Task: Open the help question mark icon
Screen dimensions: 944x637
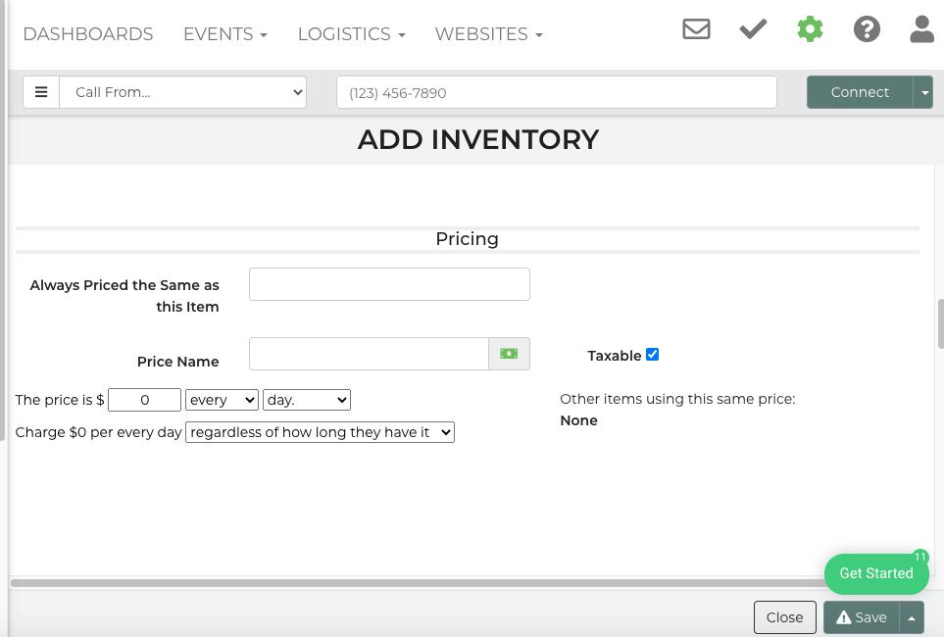Action: coord(867,29)
